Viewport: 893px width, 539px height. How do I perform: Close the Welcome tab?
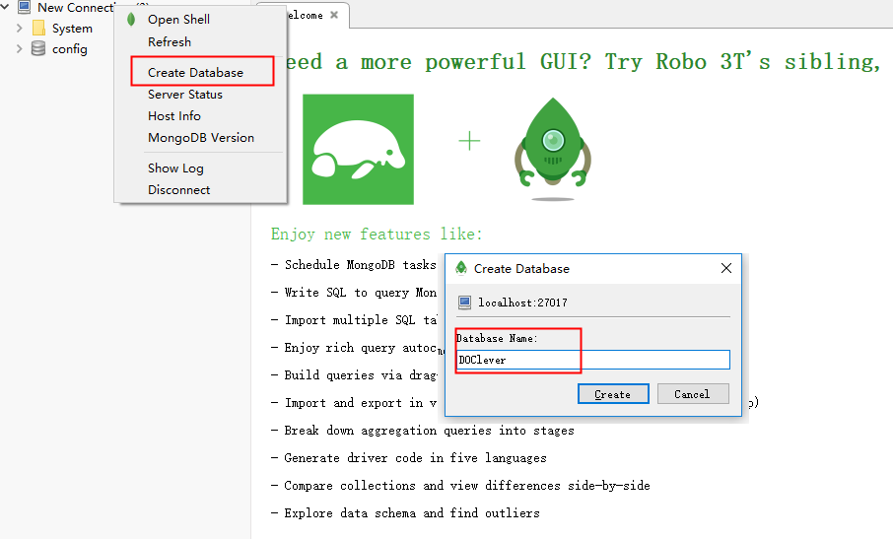334,15
